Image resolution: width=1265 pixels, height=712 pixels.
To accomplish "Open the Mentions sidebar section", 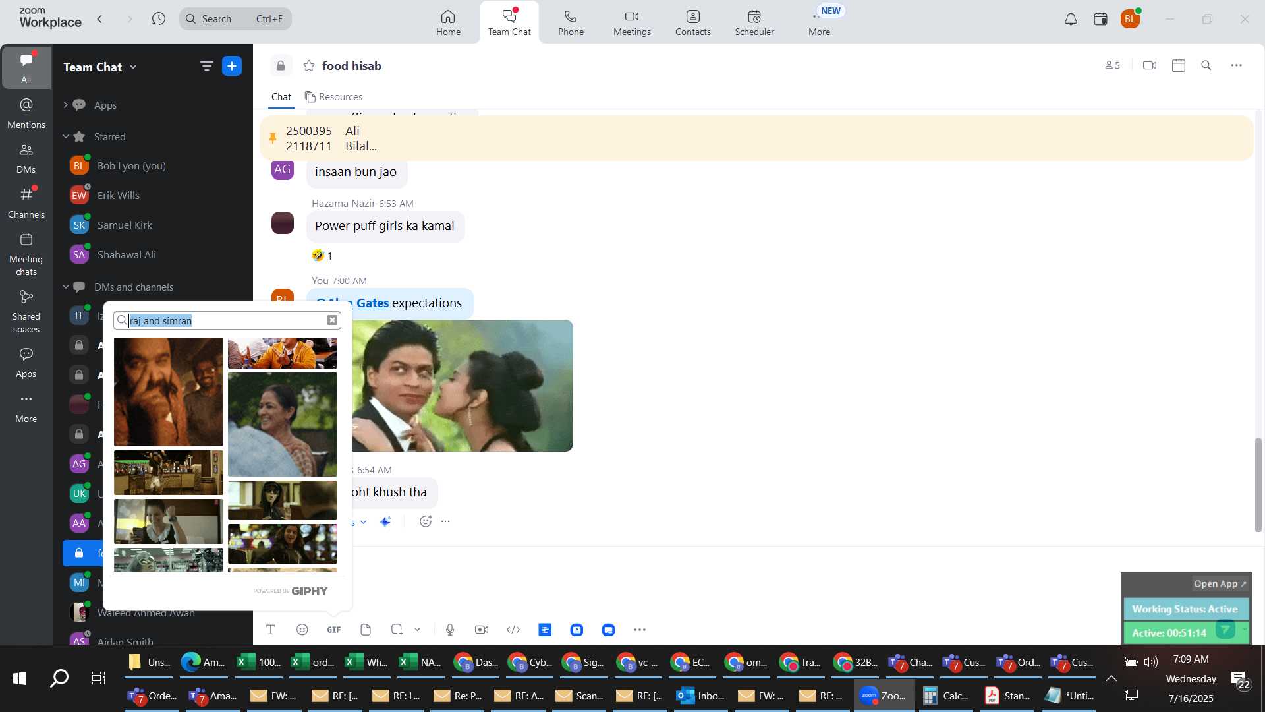I will click(26, 113).
